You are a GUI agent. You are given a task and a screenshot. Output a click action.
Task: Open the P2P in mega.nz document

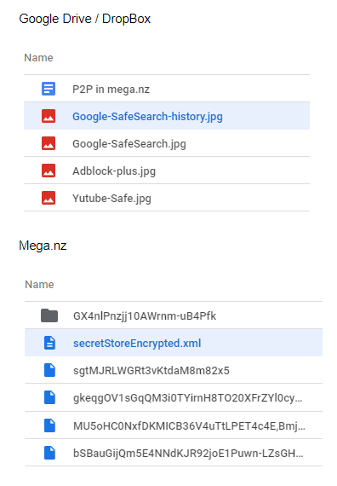[111, 90]
